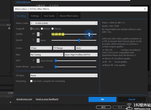Open the Auto High Profiles (HDTV) dropdown
151x110 pixels.
click(81, 55)
